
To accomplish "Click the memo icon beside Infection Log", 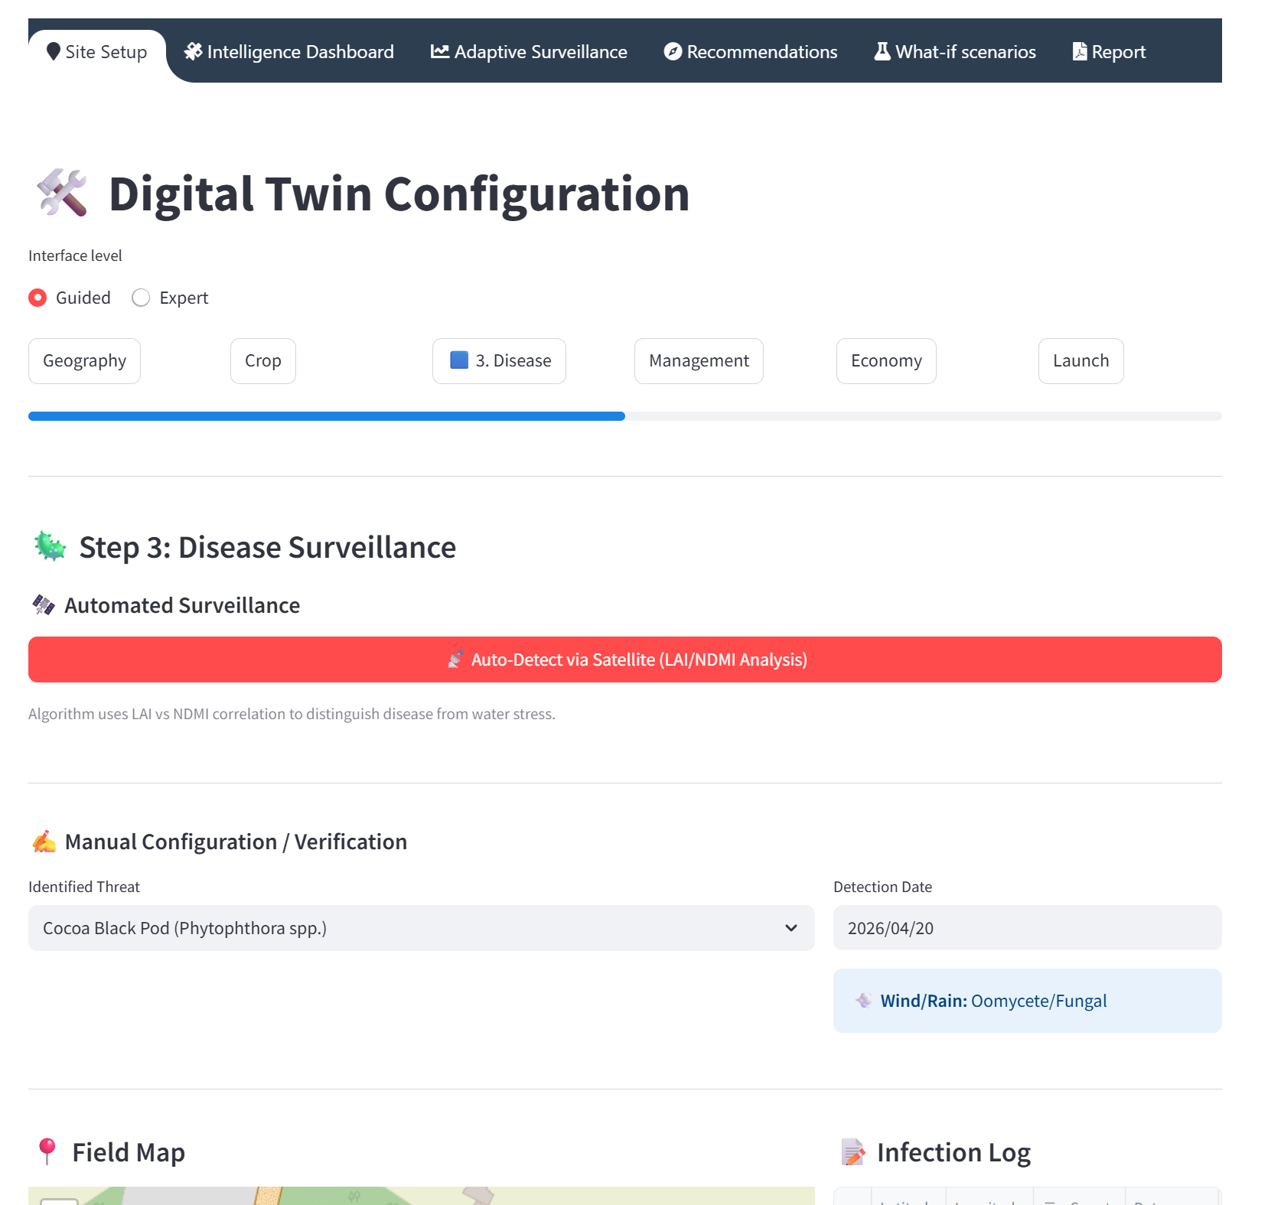I will tap(852, 1152).
